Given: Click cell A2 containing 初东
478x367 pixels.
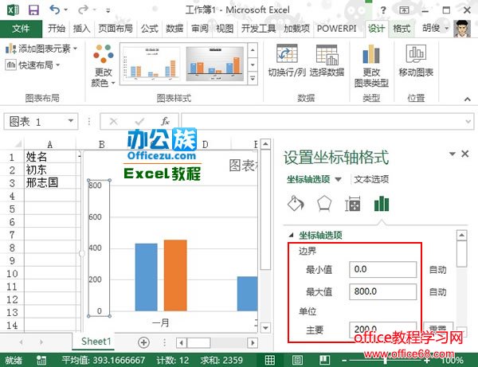Looking at the screenshot, I should click(50, 170).
